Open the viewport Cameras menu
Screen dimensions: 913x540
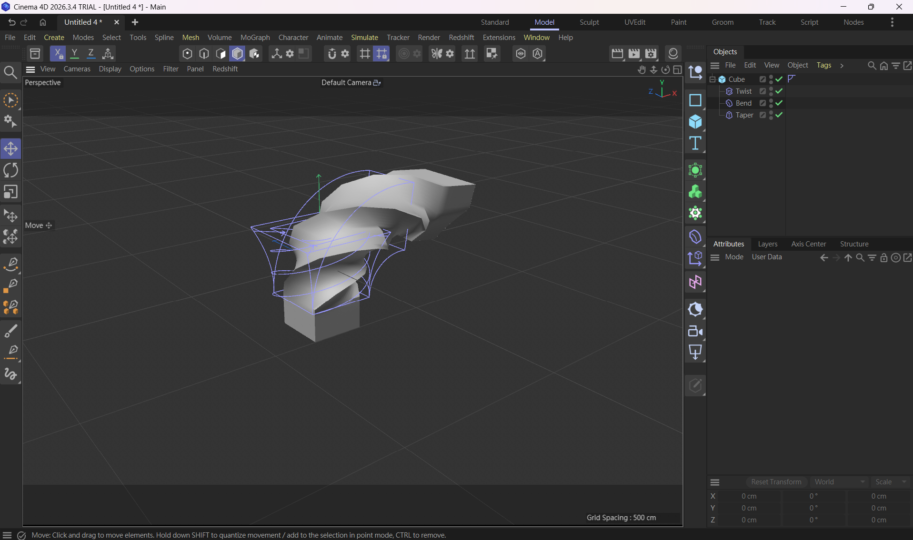pos(77,69)
